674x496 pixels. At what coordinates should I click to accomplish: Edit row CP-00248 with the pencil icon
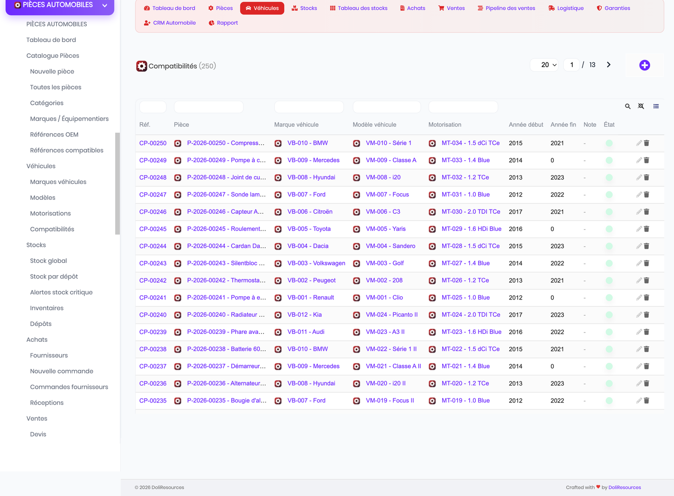639,177
